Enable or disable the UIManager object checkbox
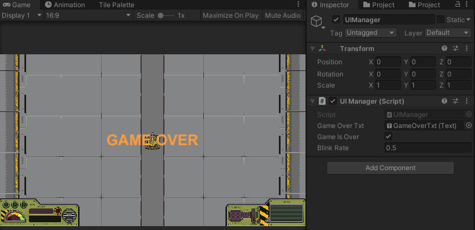Image resolution: width=475 pixels, height=230 pixels. click(336, 19)
